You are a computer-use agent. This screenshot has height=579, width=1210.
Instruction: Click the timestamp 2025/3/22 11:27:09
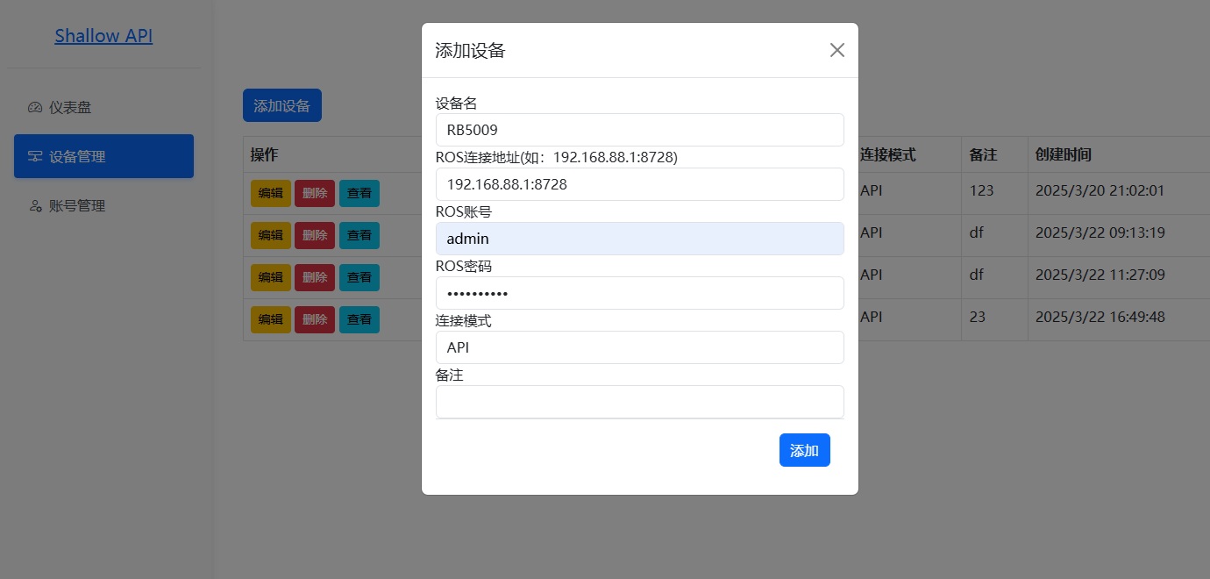[x=1100, y=275]
